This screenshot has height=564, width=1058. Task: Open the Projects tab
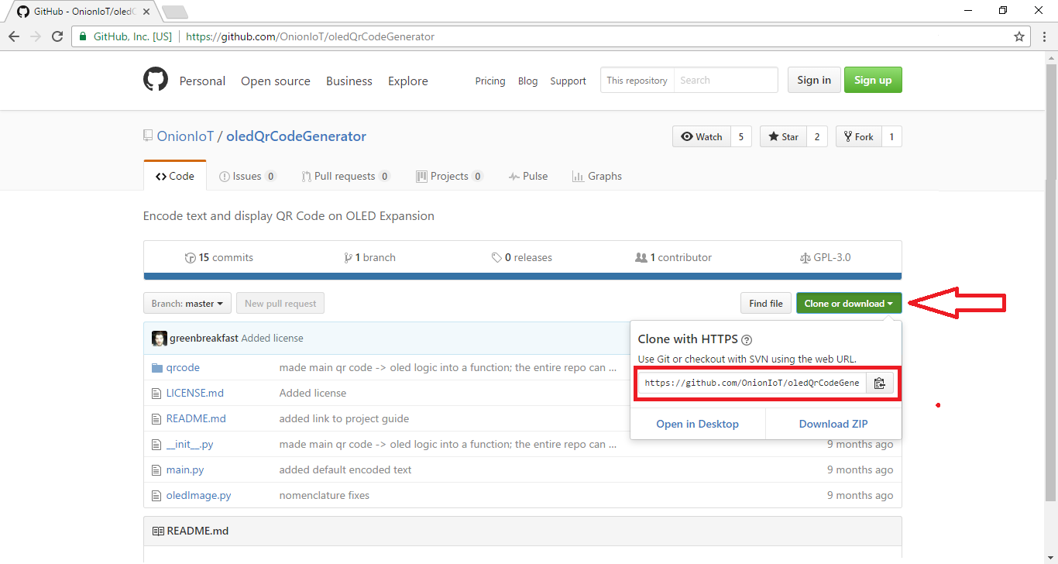point(449,176)
